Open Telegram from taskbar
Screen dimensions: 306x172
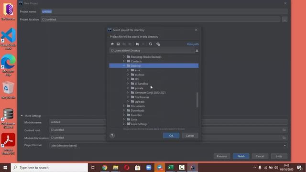(160, 168)
